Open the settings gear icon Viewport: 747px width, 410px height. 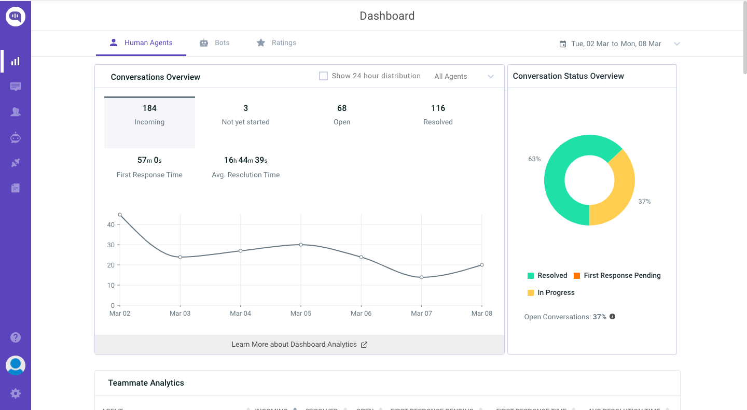(16, 393)
